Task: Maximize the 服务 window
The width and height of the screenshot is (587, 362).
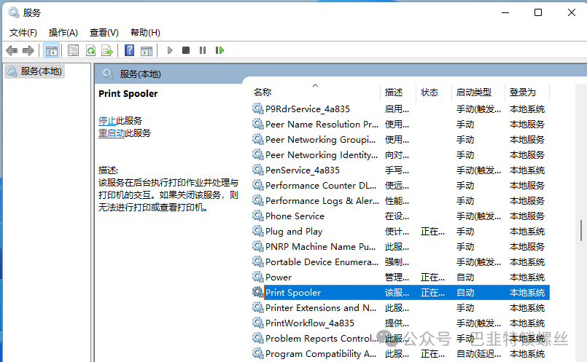Action: coord(538,12)
